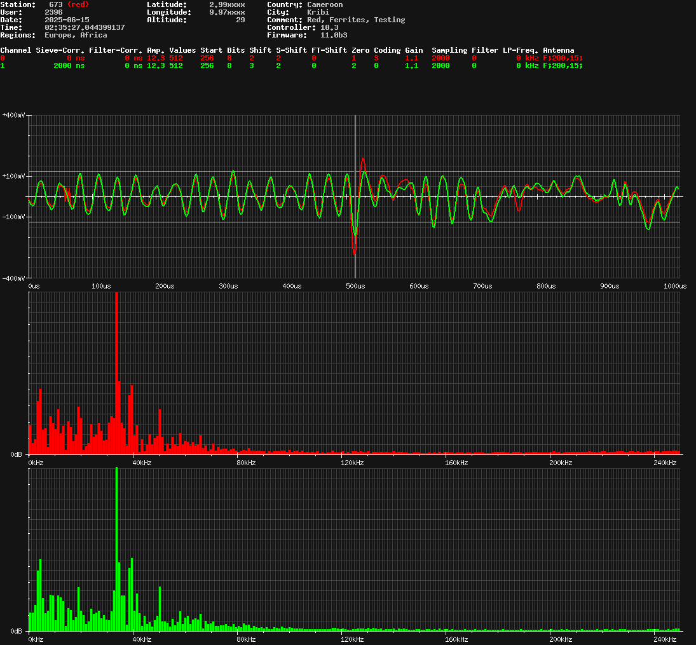The width and height of the screenshot is (696, 645).
Task: Click the Sampling column header
Action: point(449,50)
